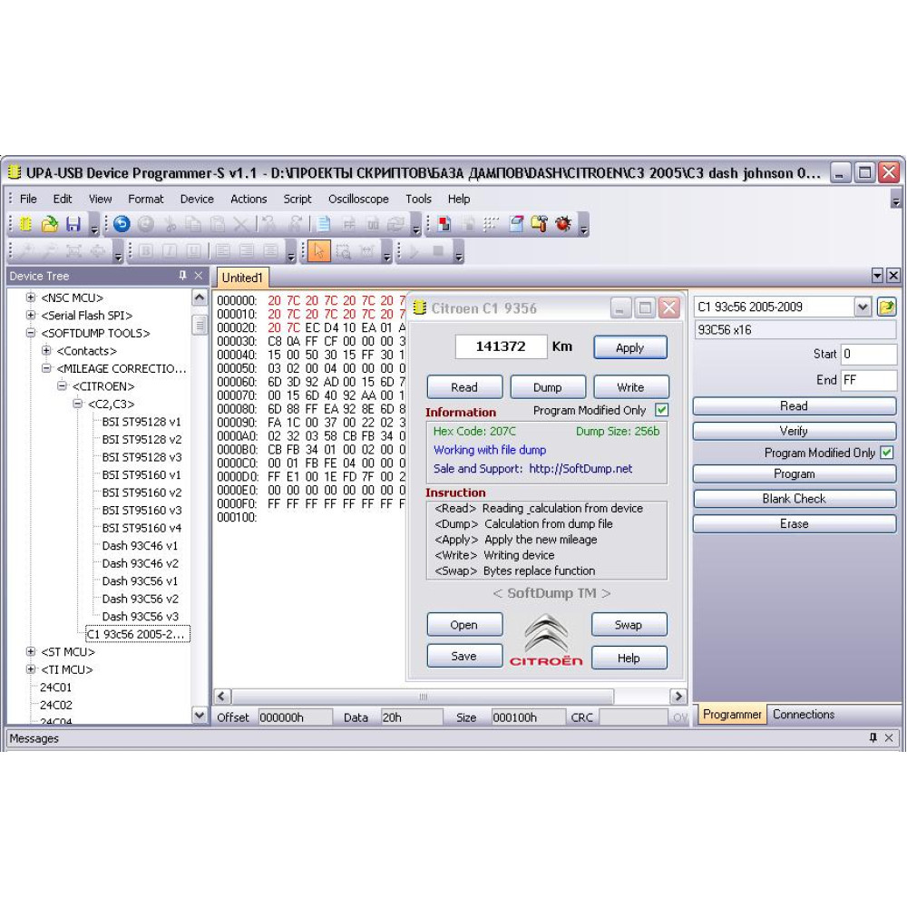This screenshot has width=907, height=907.
Task: Expand the <Serial Flash SPI> tree node
Action: coord(31,316)
